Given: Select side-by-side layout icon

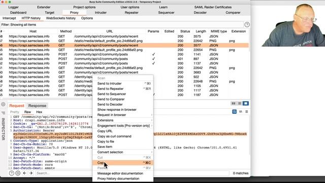Looking at the screenshot, I should 234,103.
